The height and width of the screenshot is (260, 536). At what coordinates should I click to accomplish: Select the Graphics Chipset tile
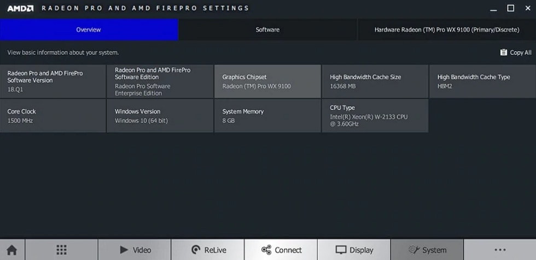click(x=267, y=81)
